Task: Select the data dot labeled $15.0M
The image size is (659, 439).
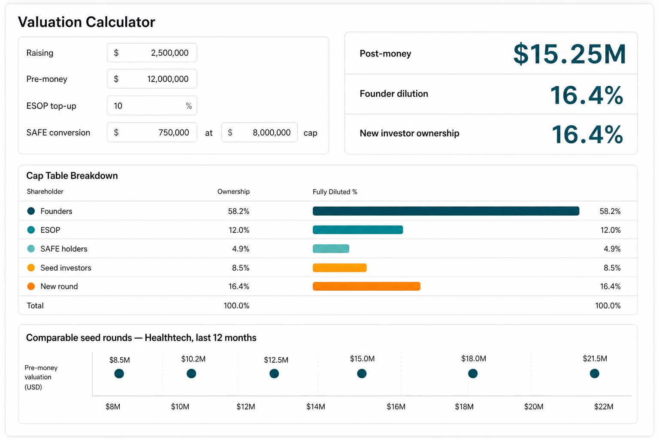Action: [362, 374]
